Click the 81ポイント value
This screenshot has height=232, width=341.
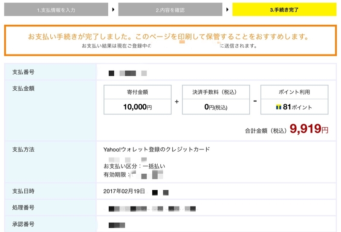point(297,107)
